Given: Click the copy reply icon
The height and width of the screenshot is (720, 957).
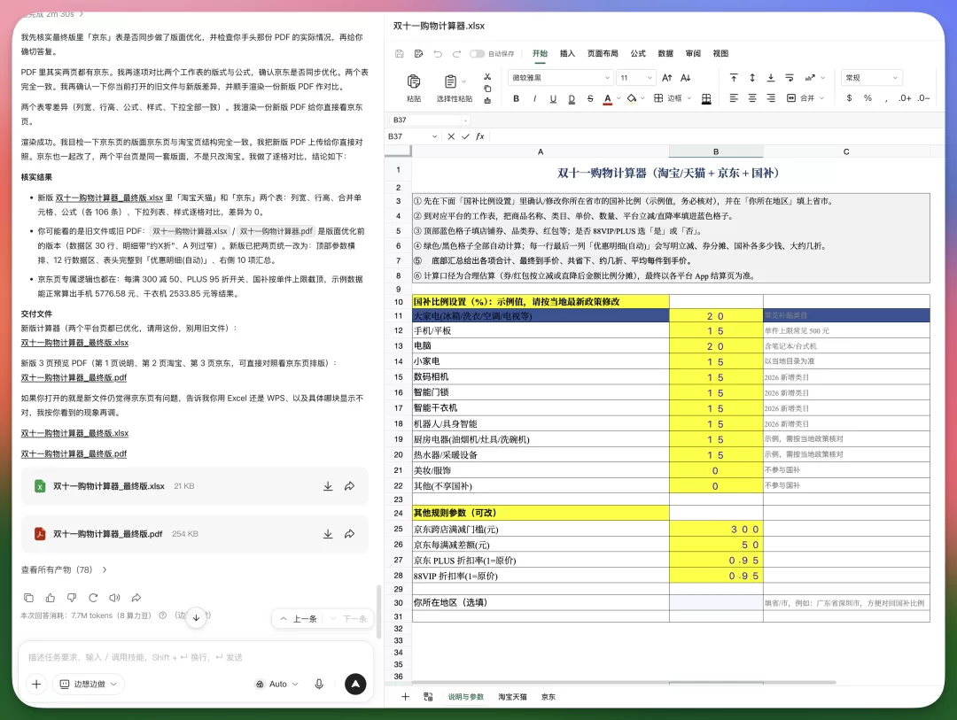Looking at the screenshot, I should click(x=28, y=598).
